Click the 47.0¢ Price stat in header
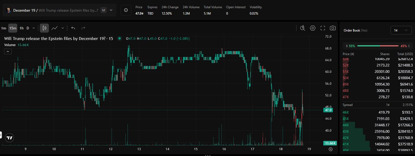The width and height of the screenshot is (415, 156). pyautogui.click(x=139, y=13)
